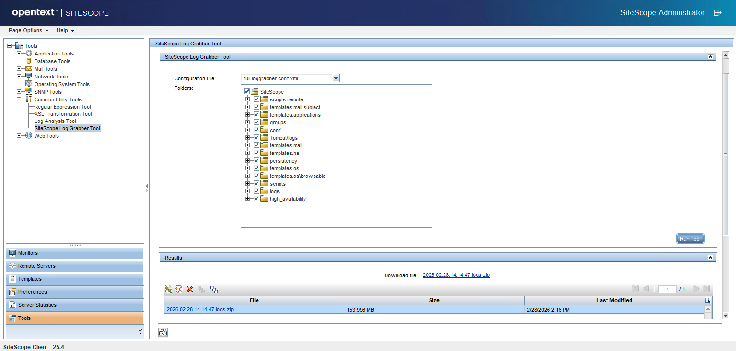Viewport: 736px width, 351px height.
Task: Expand the Web Tools tree node
Action: (19, 135)
